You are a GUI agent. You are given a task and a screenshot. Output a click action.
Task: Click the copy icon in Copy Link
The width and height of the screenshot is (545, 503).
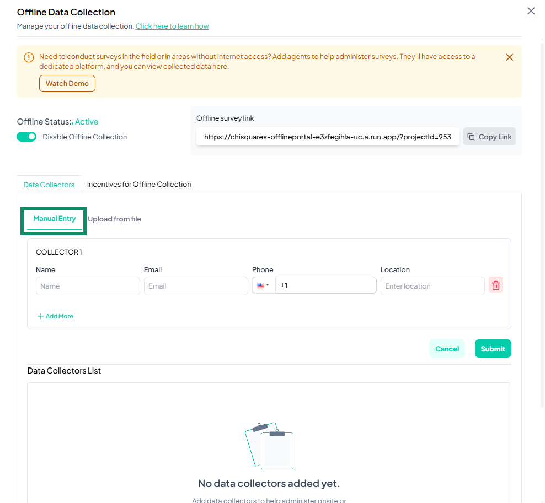coord(471,137)
